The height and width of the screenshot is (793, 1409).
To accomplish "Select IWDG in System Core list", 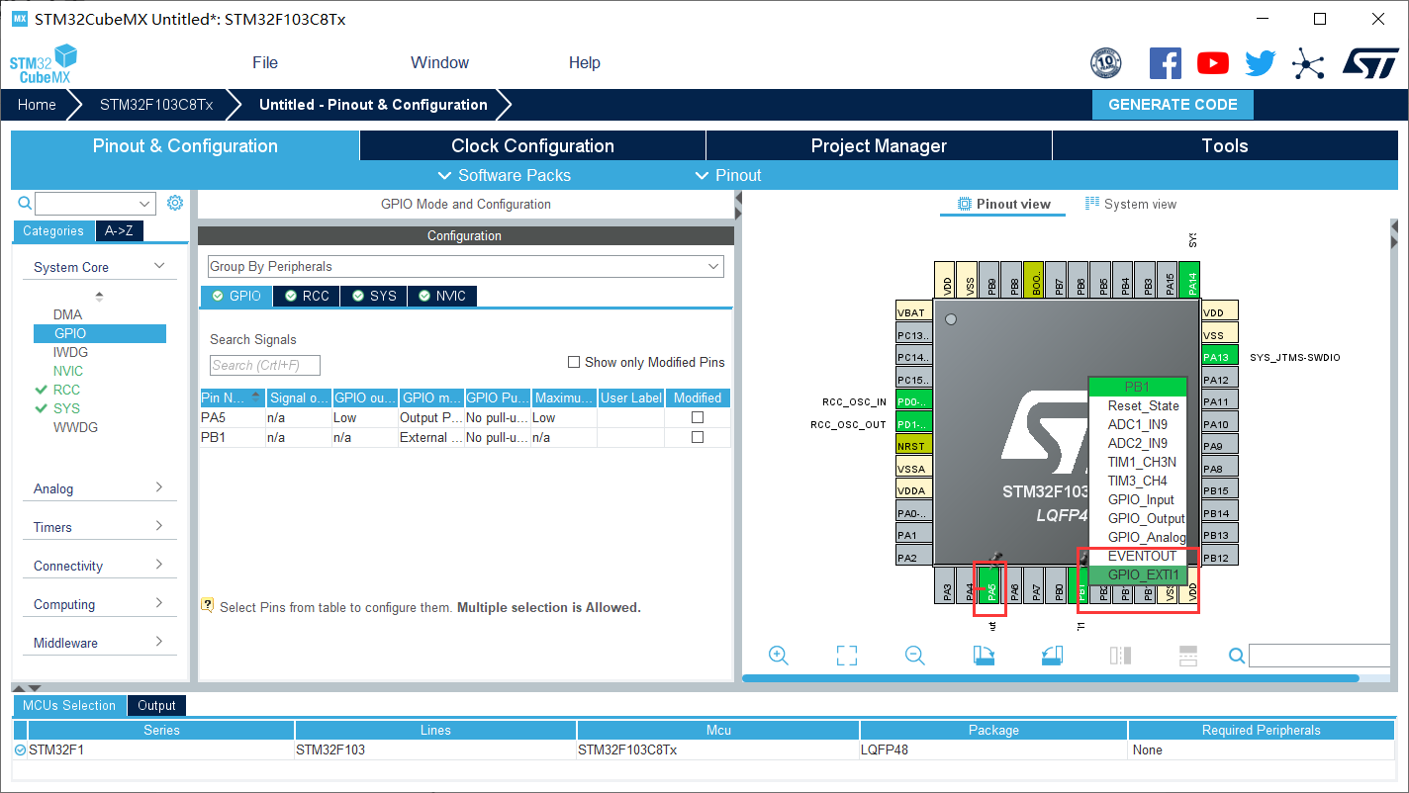I will [x=70, y=352].
